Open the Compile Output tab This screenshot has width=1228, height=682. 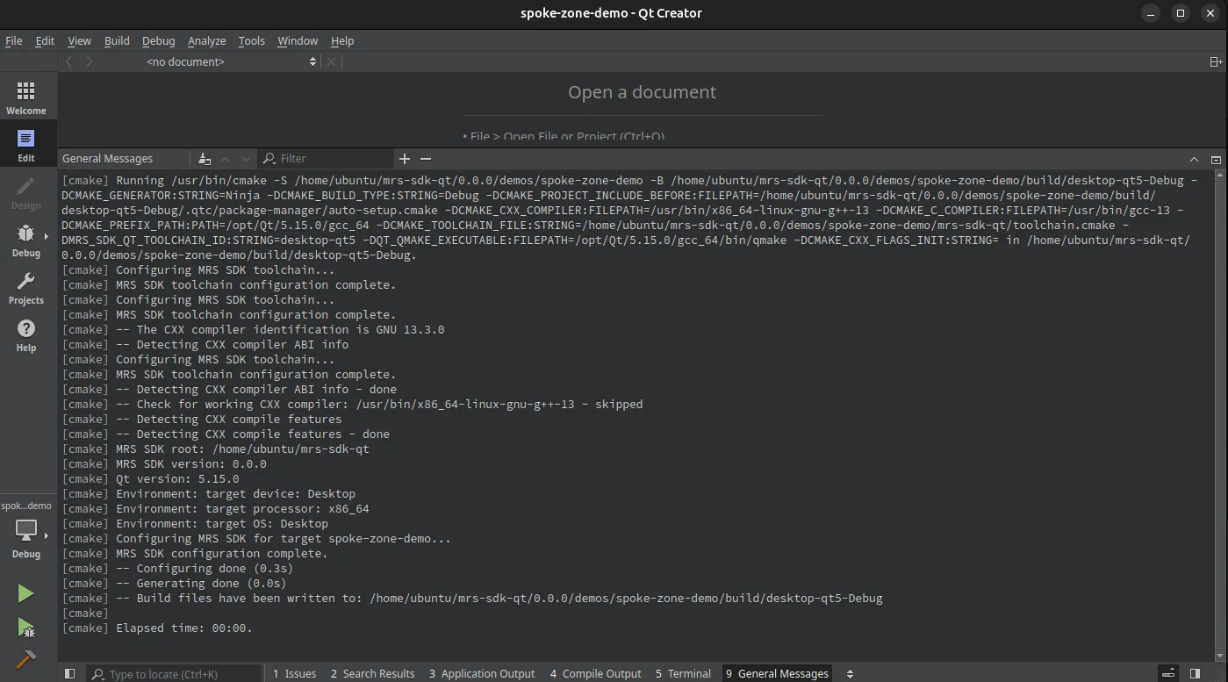pos(595,674)
